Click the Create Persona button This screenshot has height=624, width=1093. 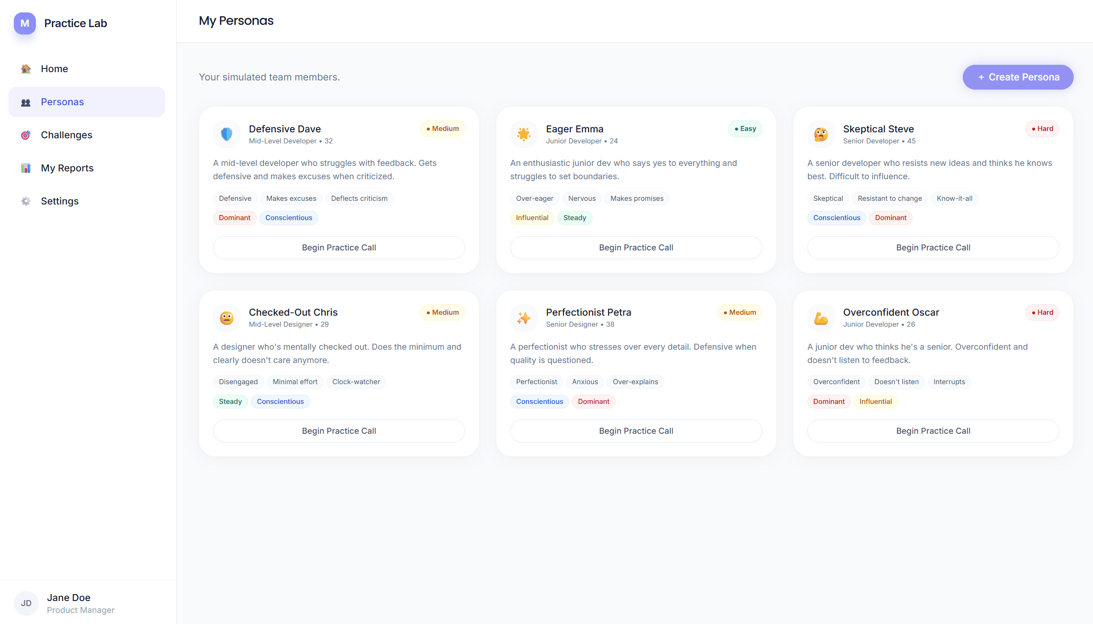tap(1018, 77)
